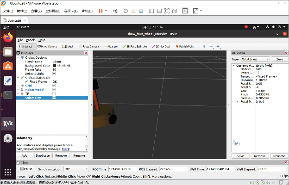Toggle the Focal Shape Fixed Size checkbox

tap(258, 87)
